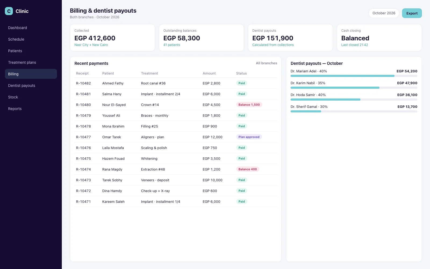Click patient Tarek Sobhy
The height and width of the screenshot is (269, 430).
coord(112,180)
